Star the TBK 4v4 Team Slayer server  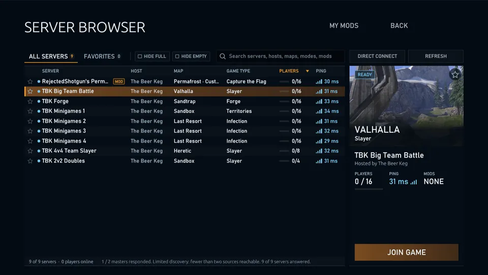(30, 151)
